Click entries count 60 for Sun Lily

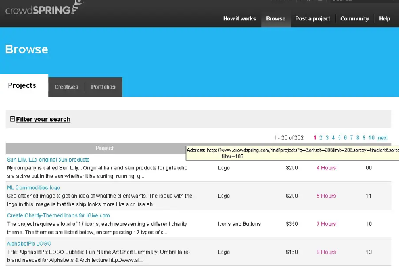click(x=369, y=168)
